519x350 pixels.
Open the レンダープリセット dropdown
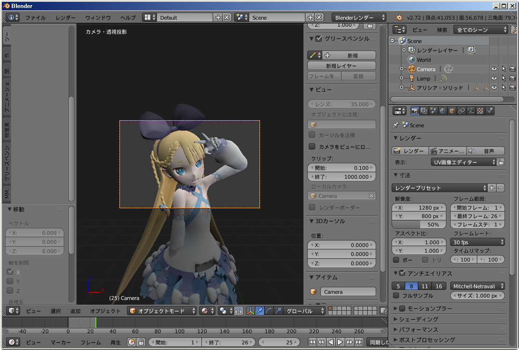(x=439, y=188)
